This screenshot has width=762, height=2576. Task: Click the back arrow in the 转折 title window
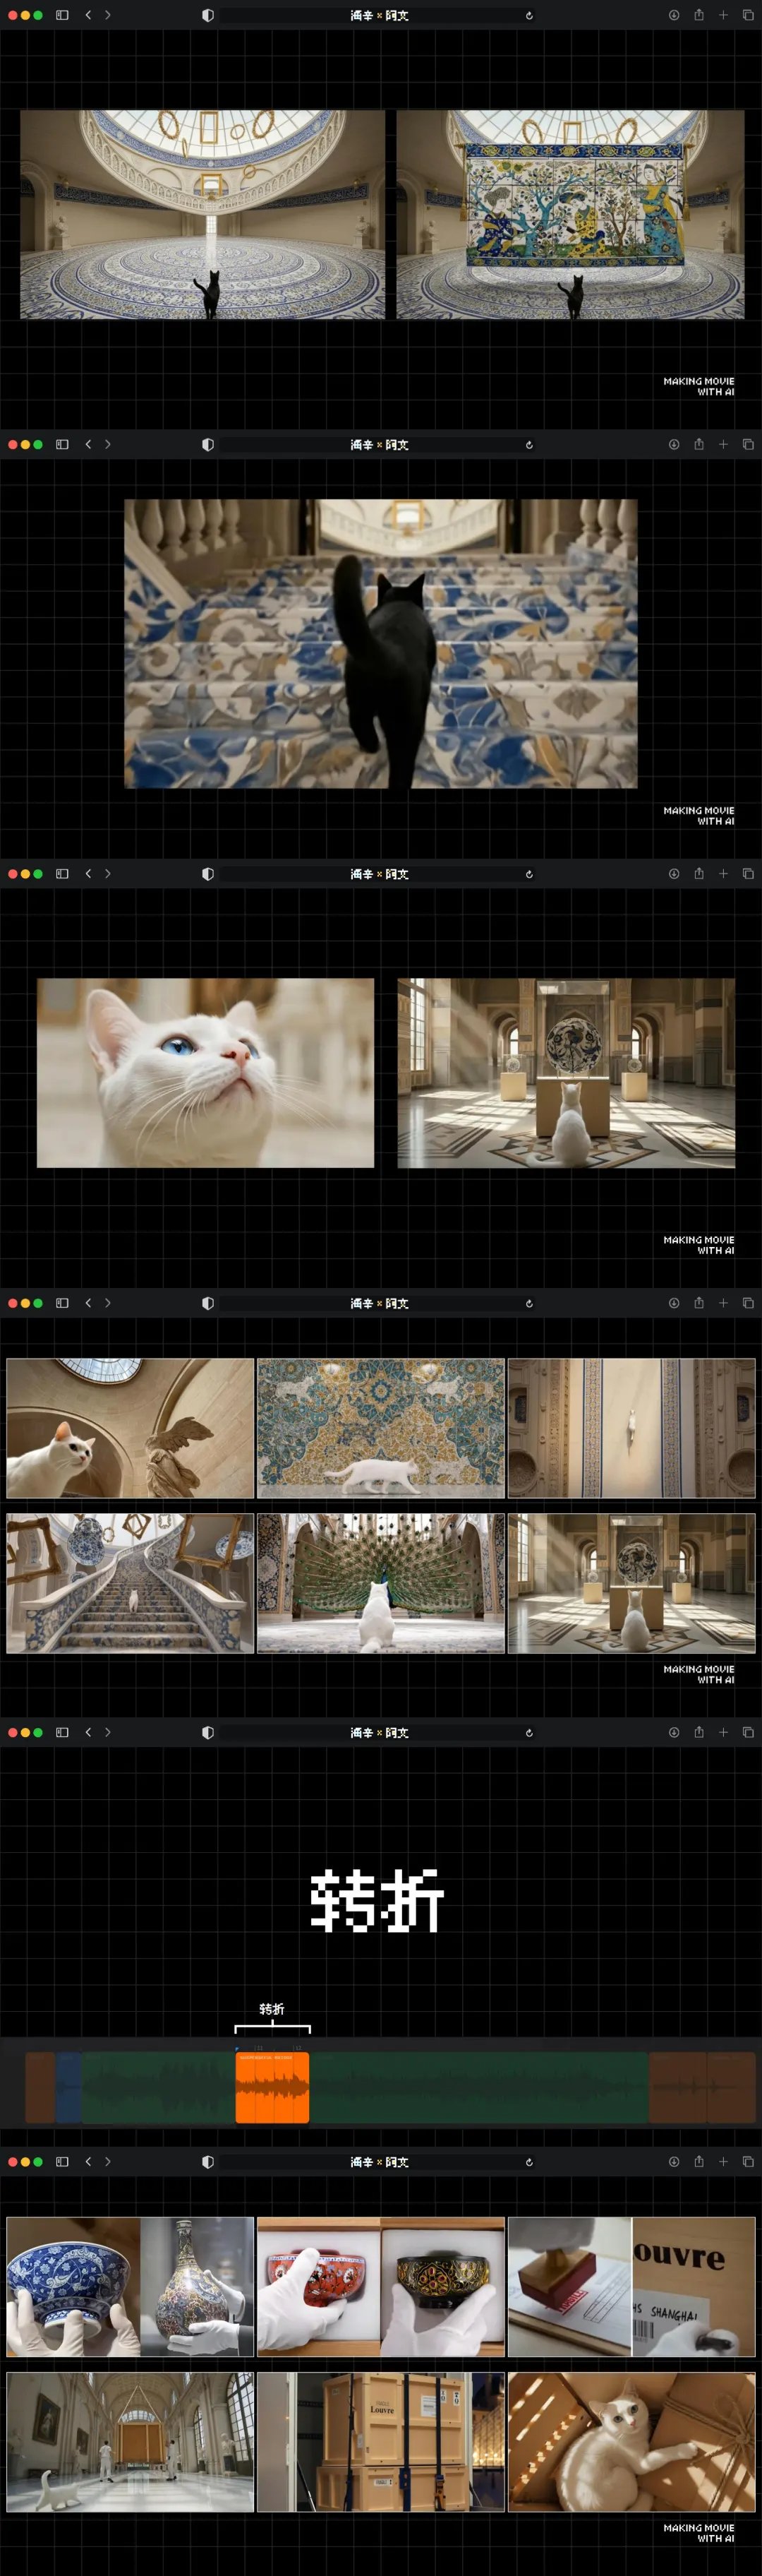pos(88,1733)
